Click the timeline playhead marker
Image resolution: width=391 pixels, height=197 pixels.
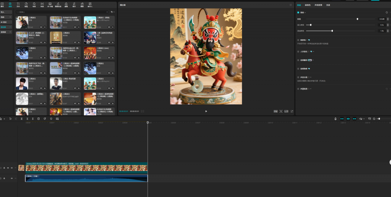pos(148,122)
